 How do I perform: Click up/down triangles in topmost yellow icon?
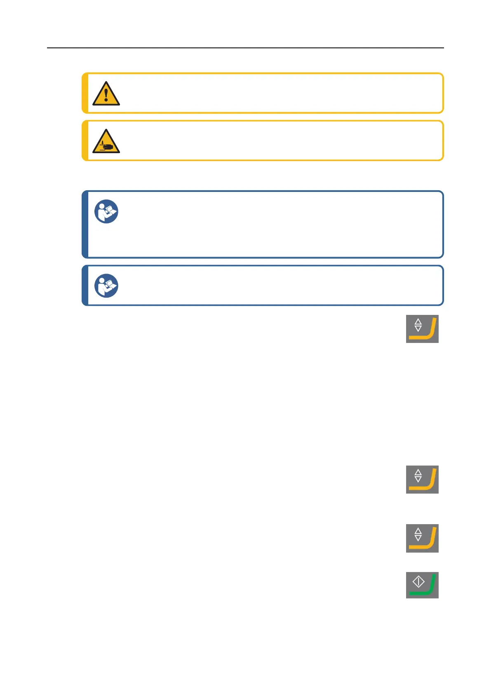418,325
